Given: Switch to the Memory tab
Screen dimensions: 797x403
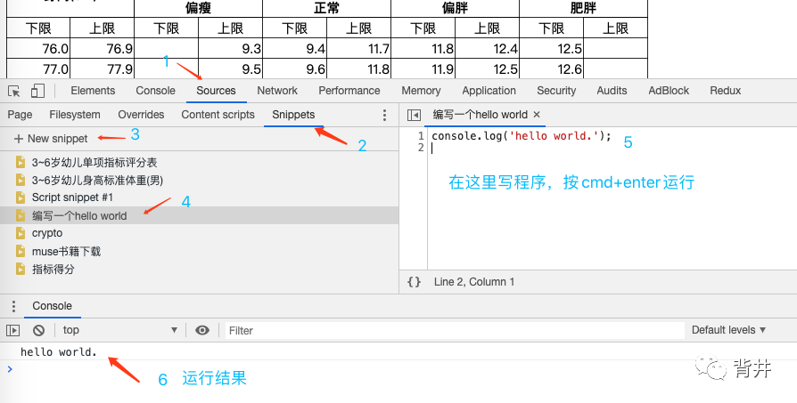Looking at the screenshot, I should pyautogui.click(x=421, y=91).
